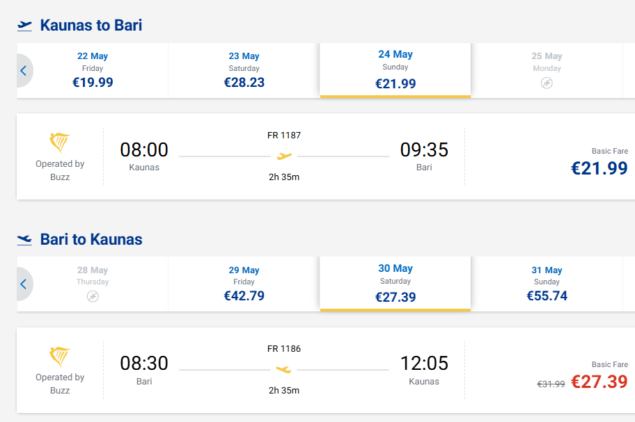Show earlier outbound dates with left chevron

pos(24,71)
